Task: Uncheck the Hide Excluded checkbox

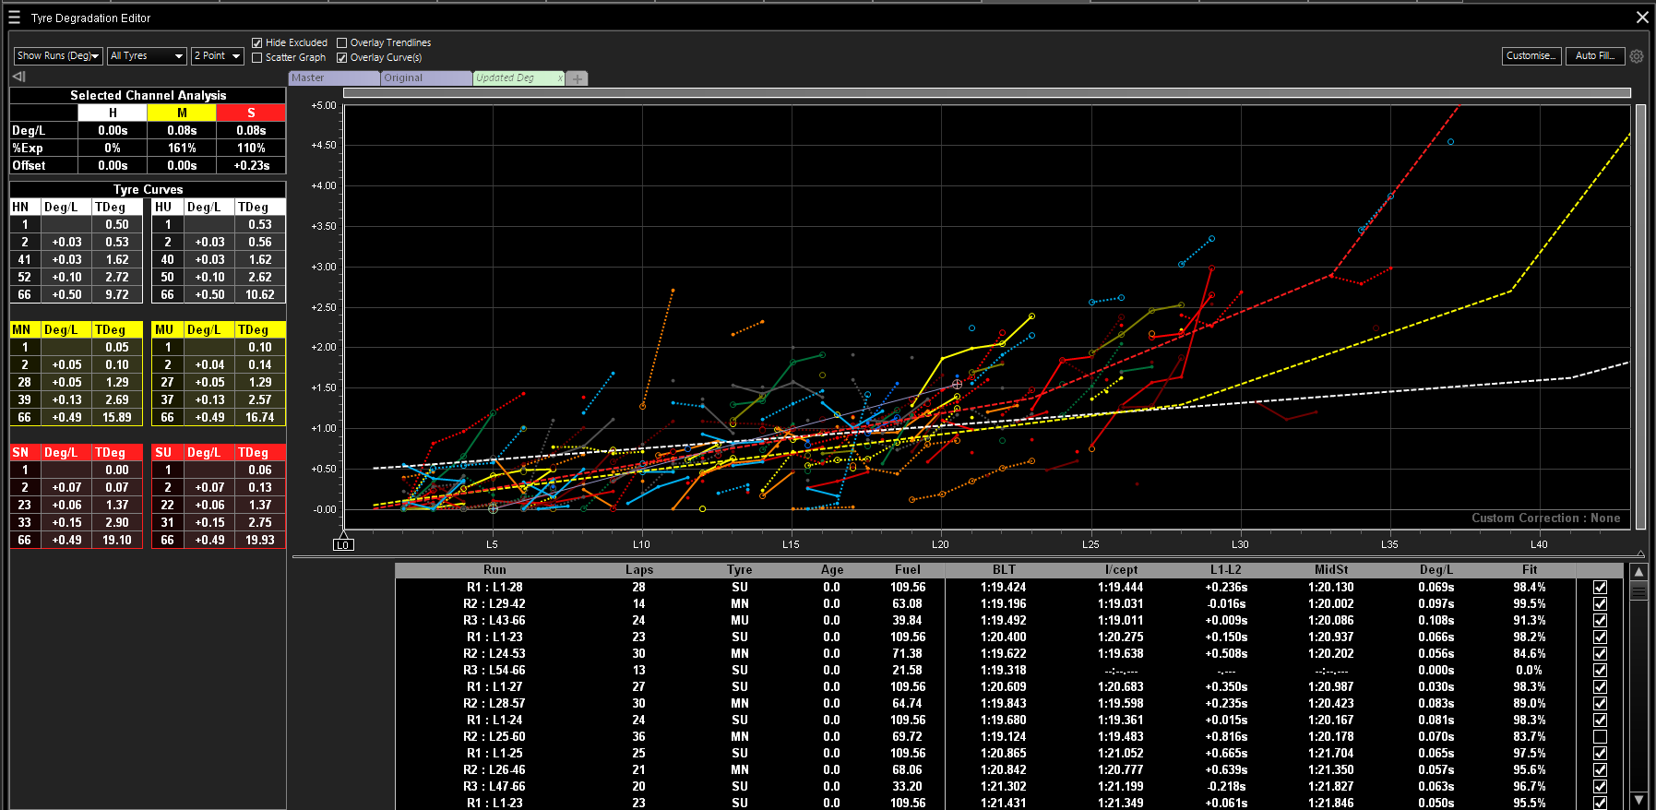Action: point(257,42)
